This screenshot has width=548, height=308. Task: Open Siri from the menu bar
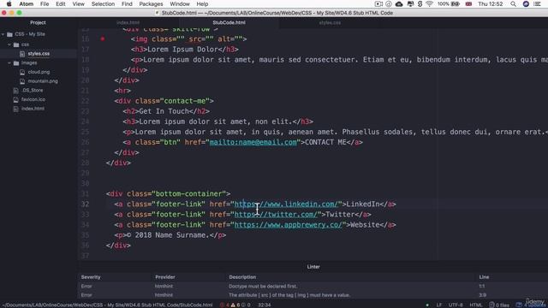pos(526,3)
